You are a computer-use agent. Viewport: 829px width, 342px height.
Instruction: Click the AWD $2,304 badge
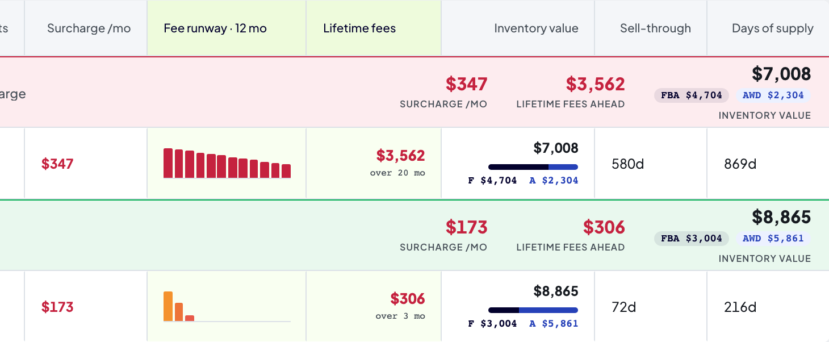(x=773, y=95)
